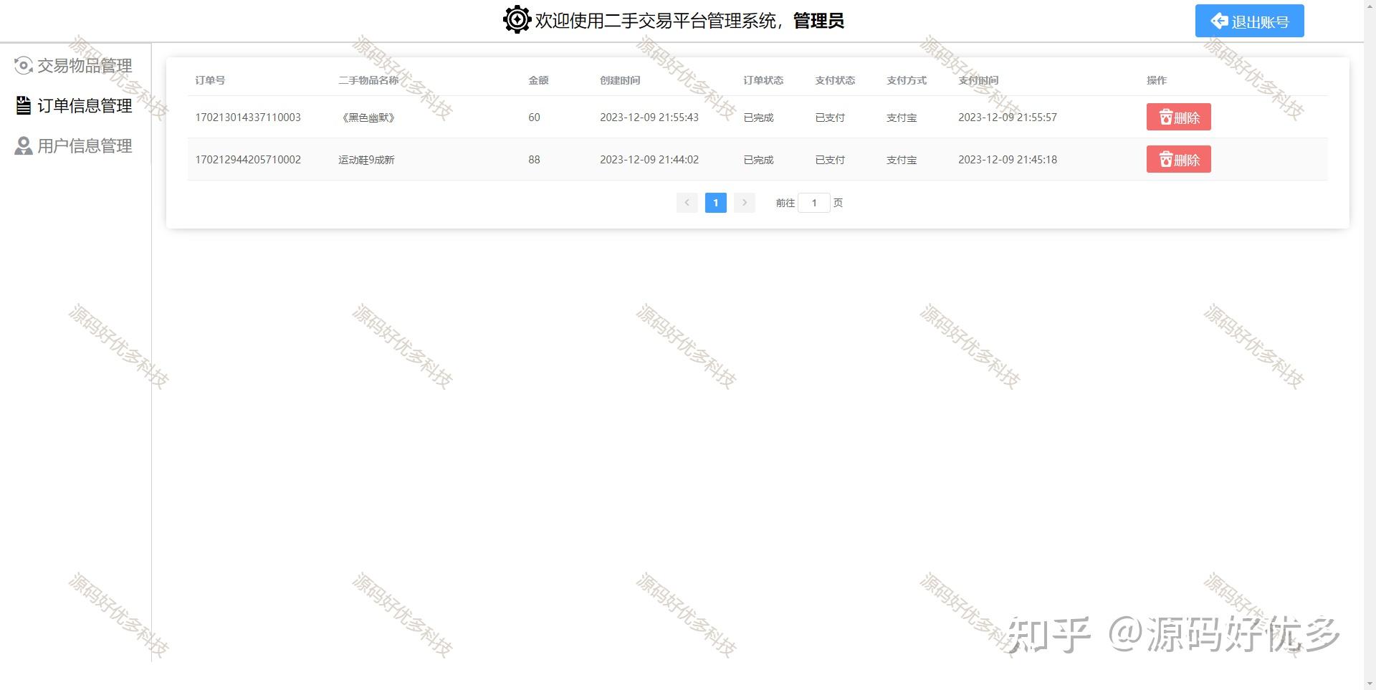The height and width of the screenshot is (690, 1376).
Task: Click the trash icon on the second 删除 button
Action: click(1165, 159)
